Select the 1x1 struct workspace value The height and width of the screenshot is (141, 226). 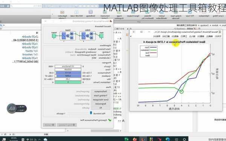[x=32, y=51]
